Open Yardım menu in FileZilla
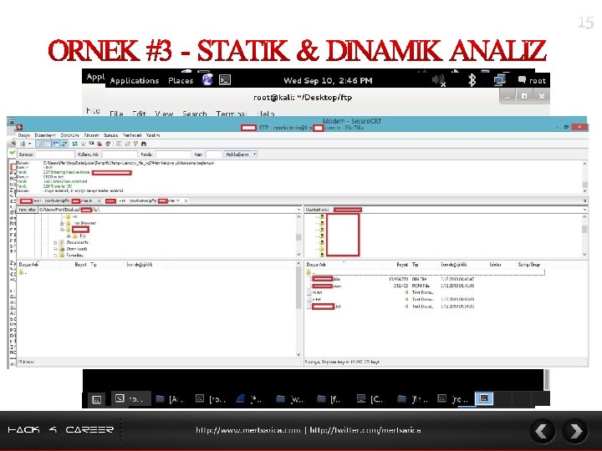The width and height of the screenshot is (602, 451). tap(153, 135)
